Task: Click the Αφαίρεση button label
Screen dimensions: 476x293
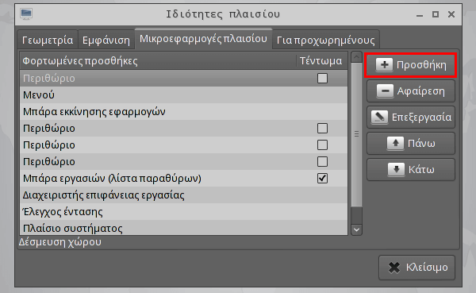Action: click(421, 91)
